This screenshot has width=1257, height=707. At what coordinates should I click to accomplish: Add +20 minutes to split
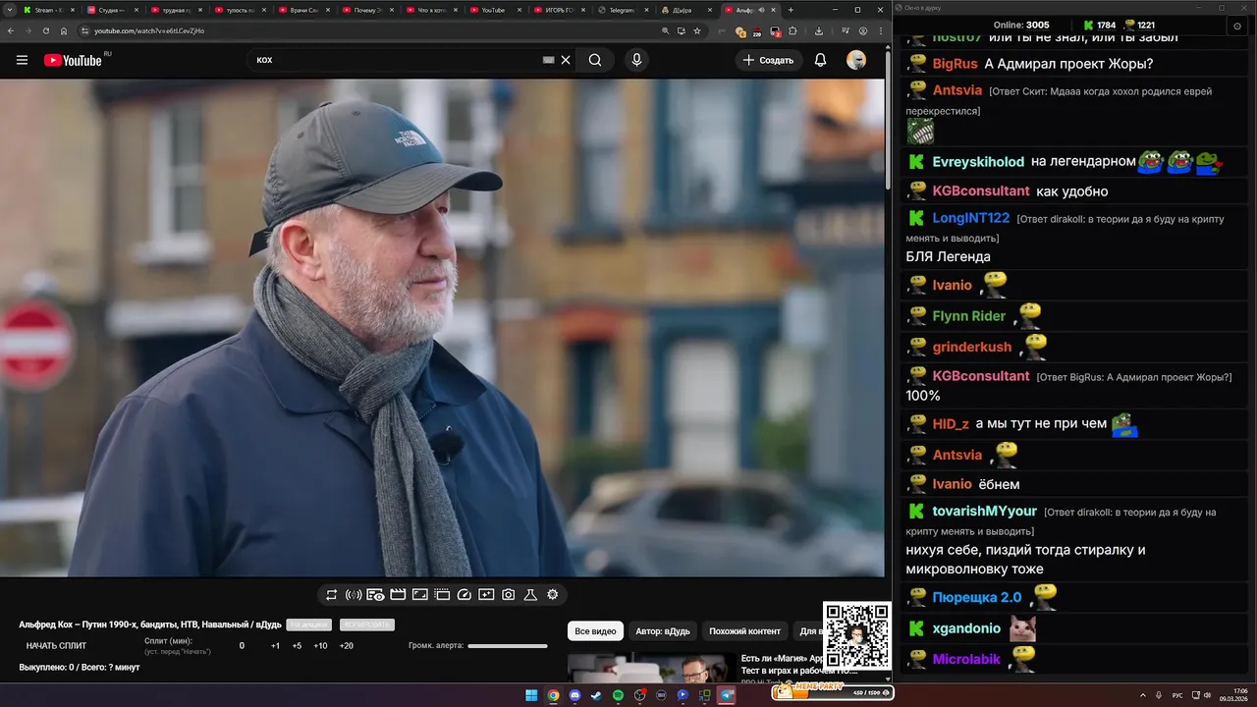[346, 646]
